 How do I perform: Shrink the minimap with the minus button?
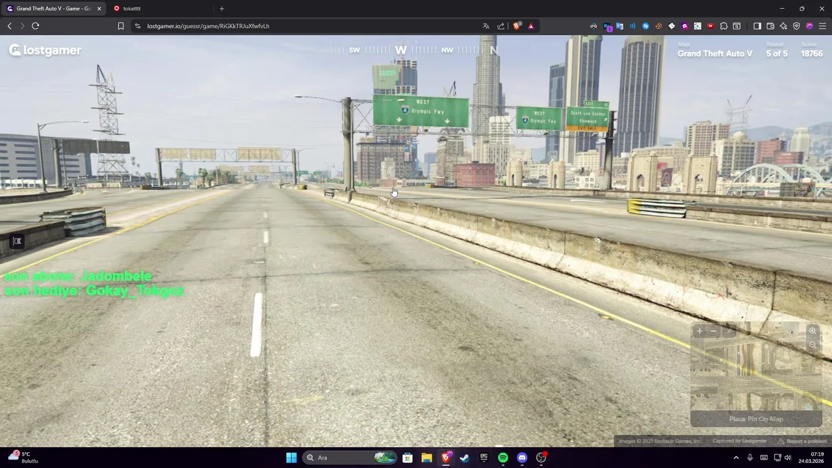713,331
